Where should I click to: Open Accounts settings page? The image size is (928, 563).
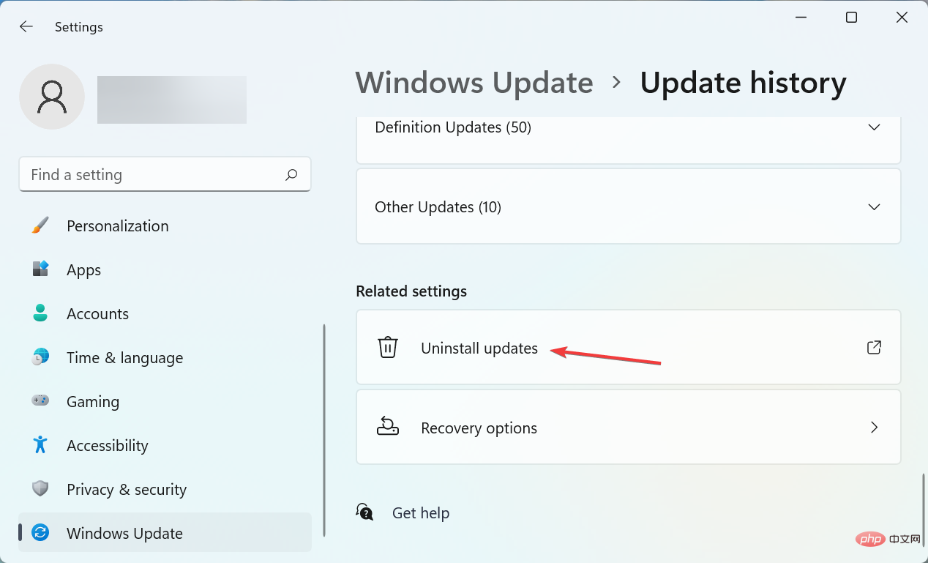pyautogui.click(x=165, y=313)
